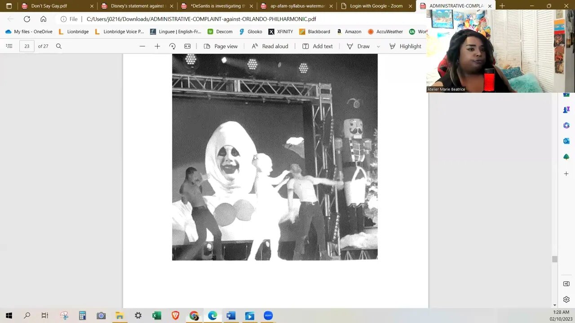The image size is (575, 323).
Task: Switch to ap-afam-syllabus tab
Action: 296,6
